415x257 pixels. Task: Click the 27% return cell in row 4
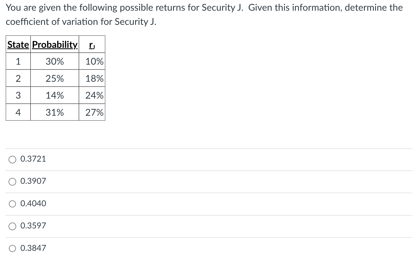[94, 112]
